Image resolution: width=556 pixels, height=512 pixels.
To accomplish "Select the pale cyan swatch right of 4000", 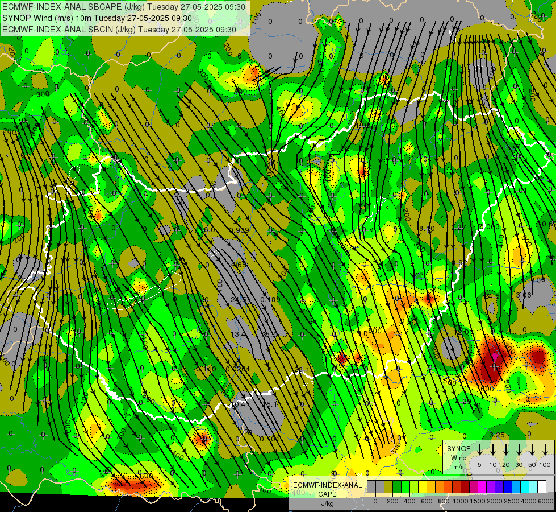I will pos(533,486).
